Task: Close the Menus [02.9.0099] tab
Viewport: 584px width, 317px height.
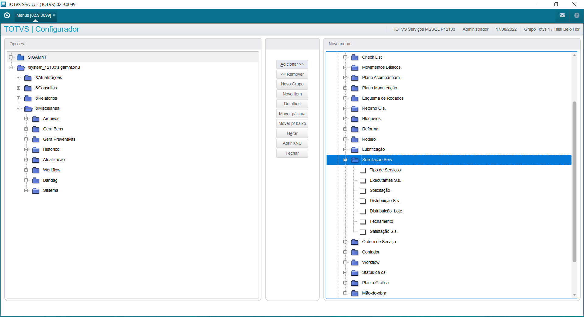Action: coord(54,15)
